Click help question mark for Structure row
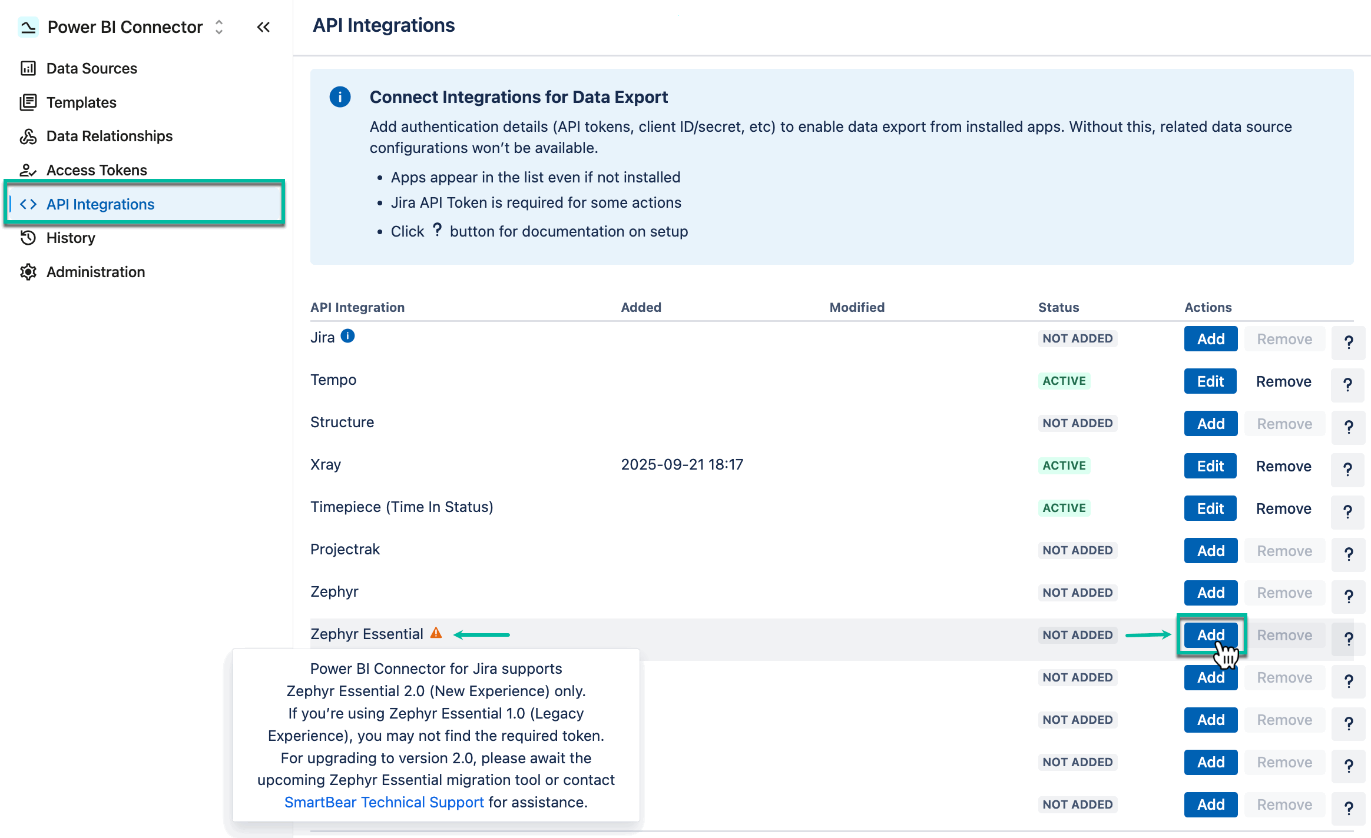Screen dimensions: 1371x838 point(1348,427)
